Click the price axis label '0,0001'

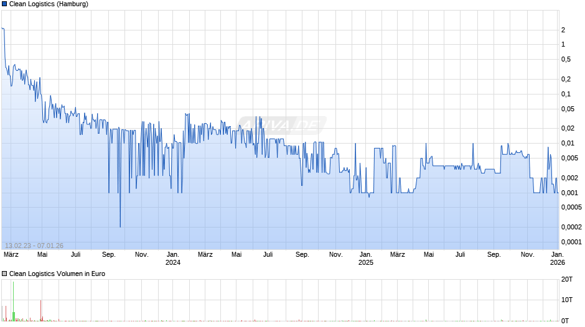point(571,242)
